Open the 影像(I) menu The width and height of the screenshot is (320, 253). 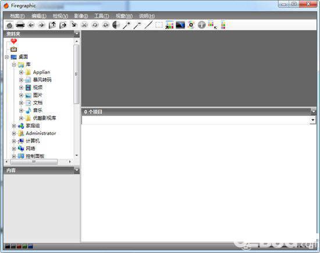point(81,16)
